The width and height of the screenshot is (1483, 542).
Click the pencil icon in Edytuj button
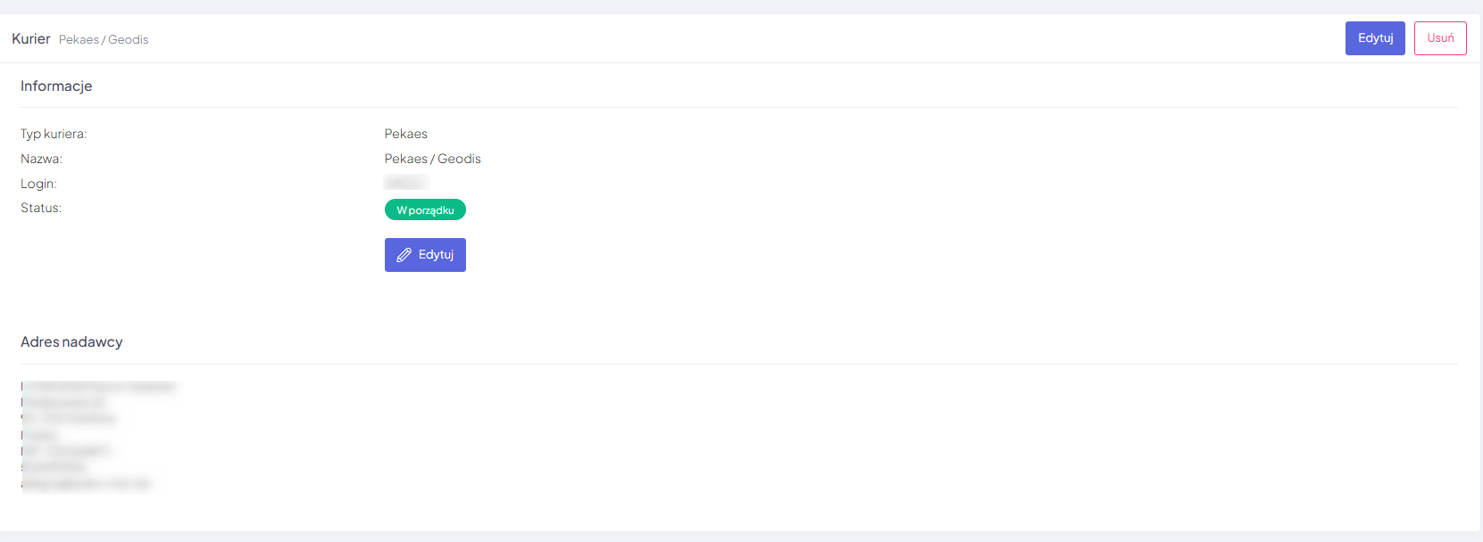[404, 255]
